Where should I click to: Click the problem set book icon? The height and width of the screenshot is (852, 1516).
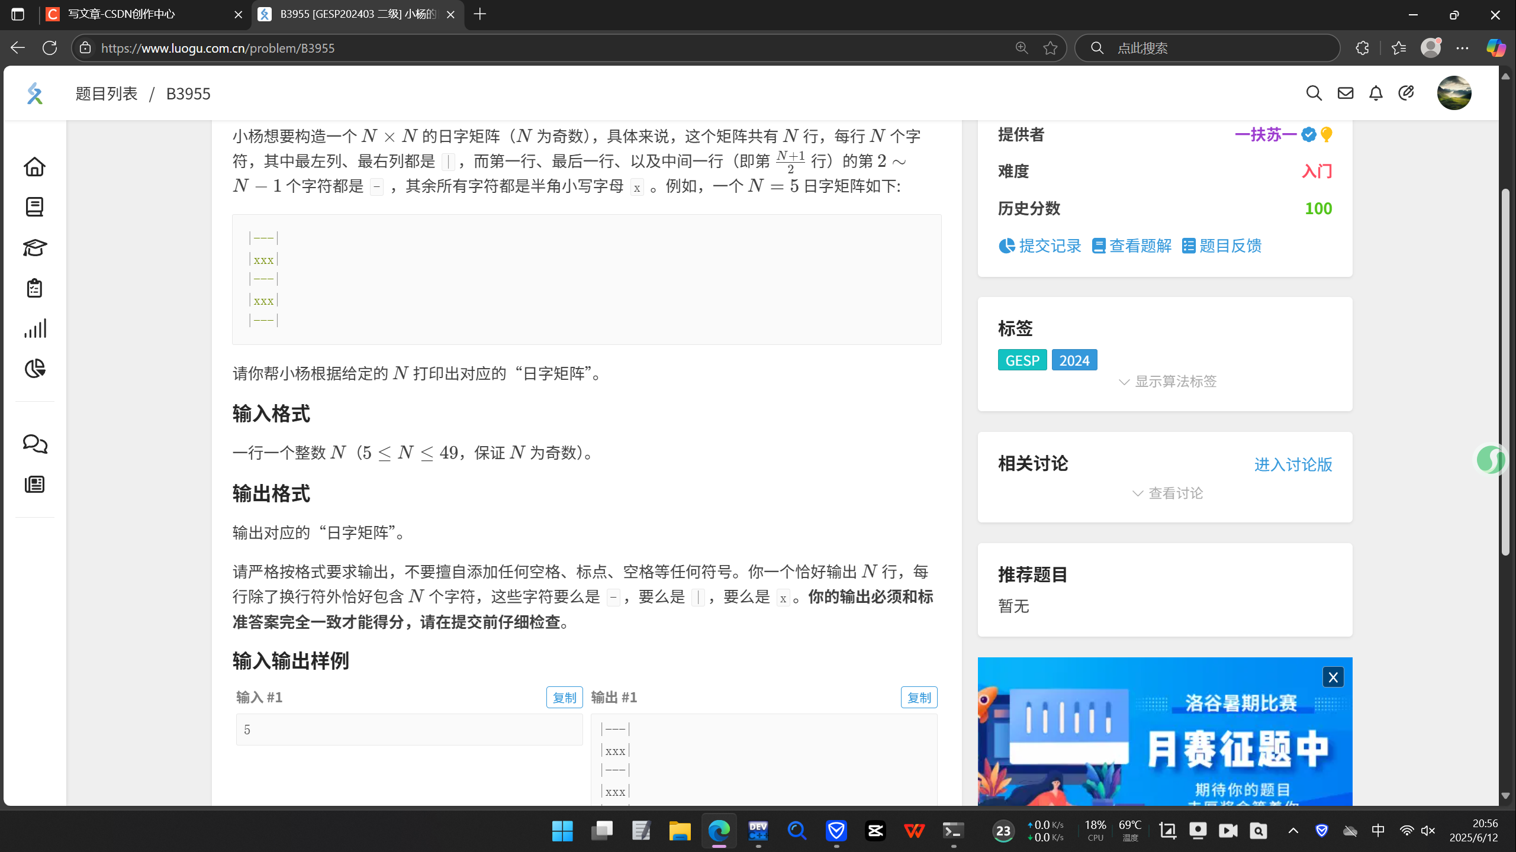[34, 207]
